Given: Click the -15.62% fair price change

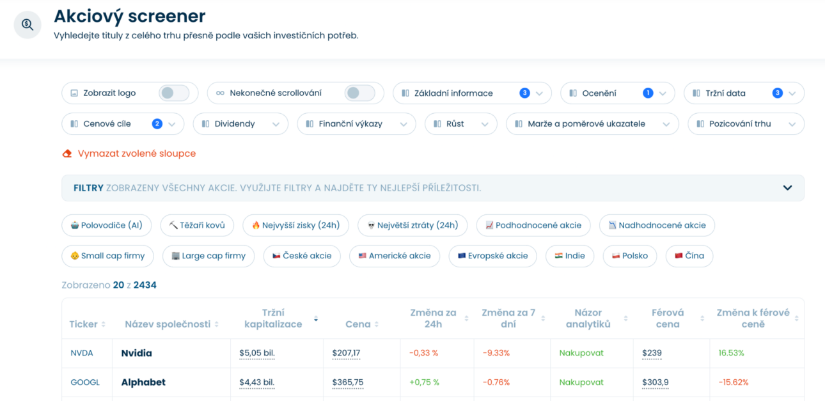Looking at the screenshot, I should (734, 382).
